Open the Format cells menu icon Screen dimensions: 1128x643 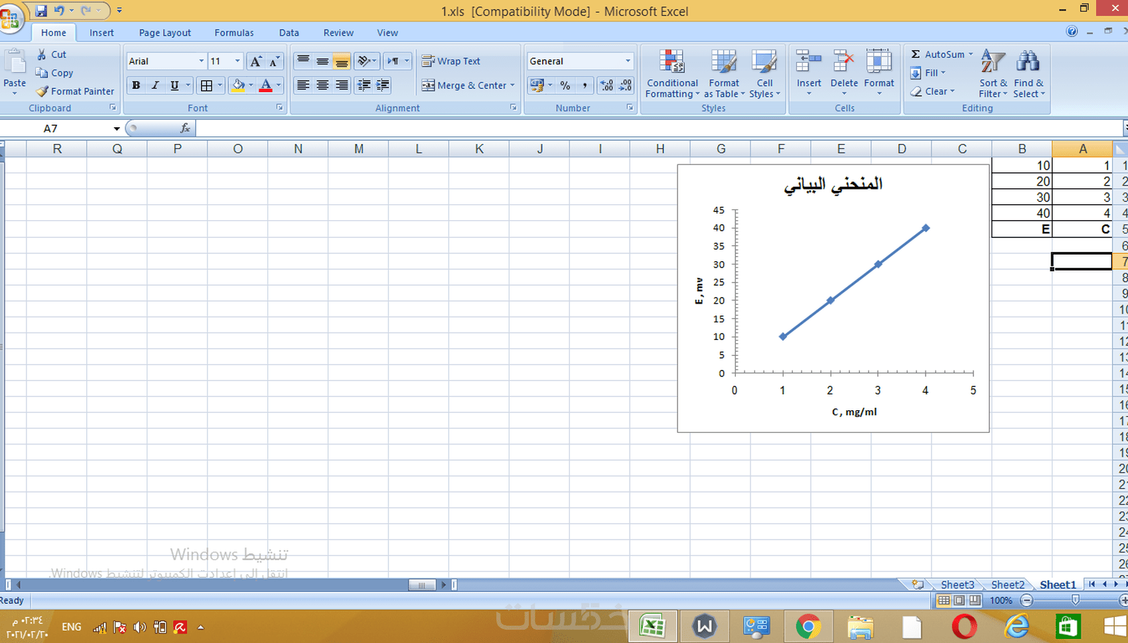click(x=879, y=62)
